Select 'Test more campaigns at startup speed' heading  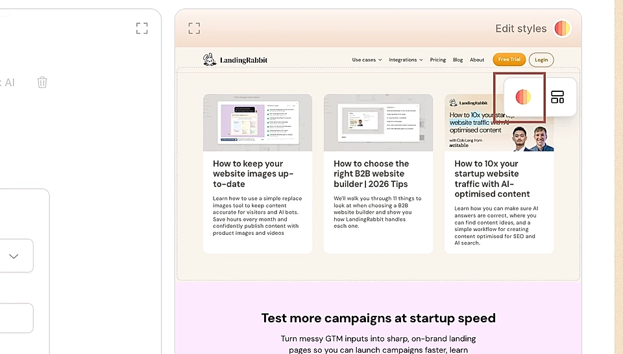point(378,318)
